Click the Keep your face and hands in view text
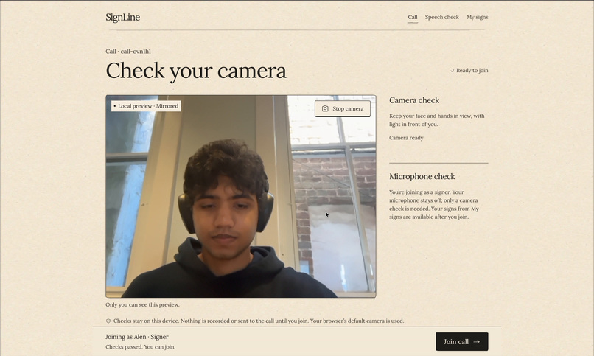This screenshot has height=356, width=594. pyautogui.click(x=437, y=120)
